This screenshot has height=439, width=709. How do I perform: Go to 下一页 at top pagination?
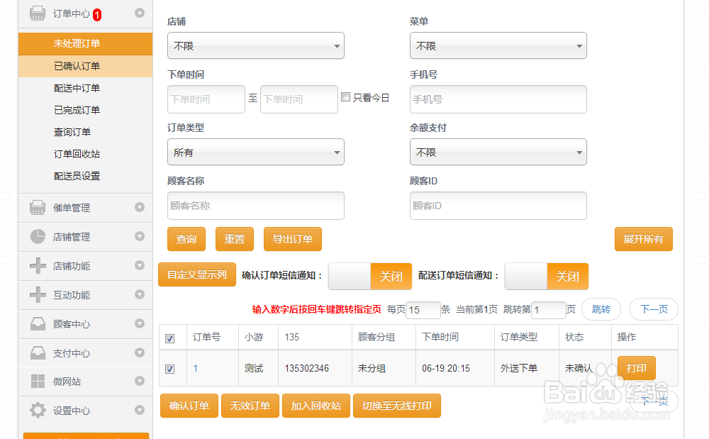click(654, 309)
